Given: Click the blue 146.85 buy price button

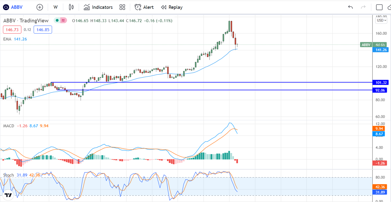Looking at the screenshot, I should (x=43, y=30).
